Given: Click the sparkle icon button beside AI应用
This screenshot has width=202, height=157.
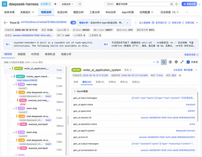Looking at the screenshot, I should tap(55, 4).
